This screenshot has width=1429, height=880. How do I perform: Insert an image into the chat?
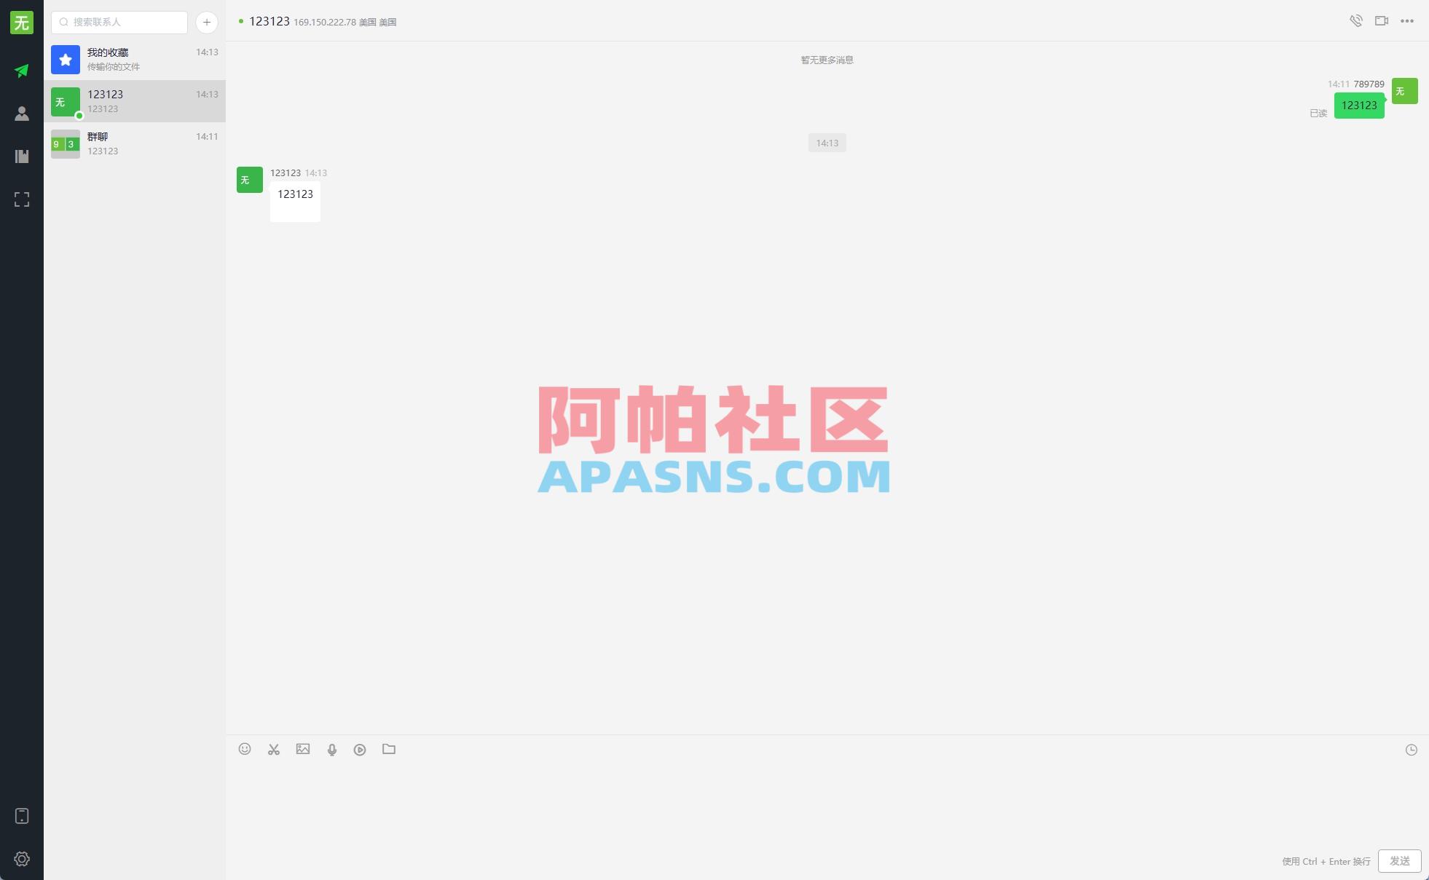pos(303,749)
